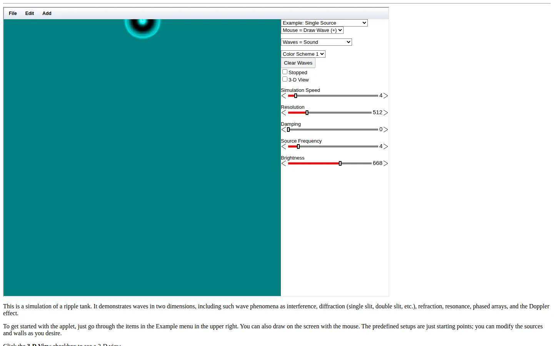
Task: Click the Damping label
Action: [291, 124]
